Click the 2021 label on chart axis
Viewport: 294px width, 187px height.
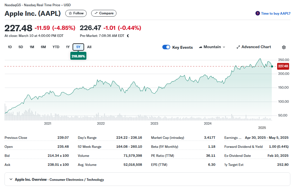[x=48, y=124]
